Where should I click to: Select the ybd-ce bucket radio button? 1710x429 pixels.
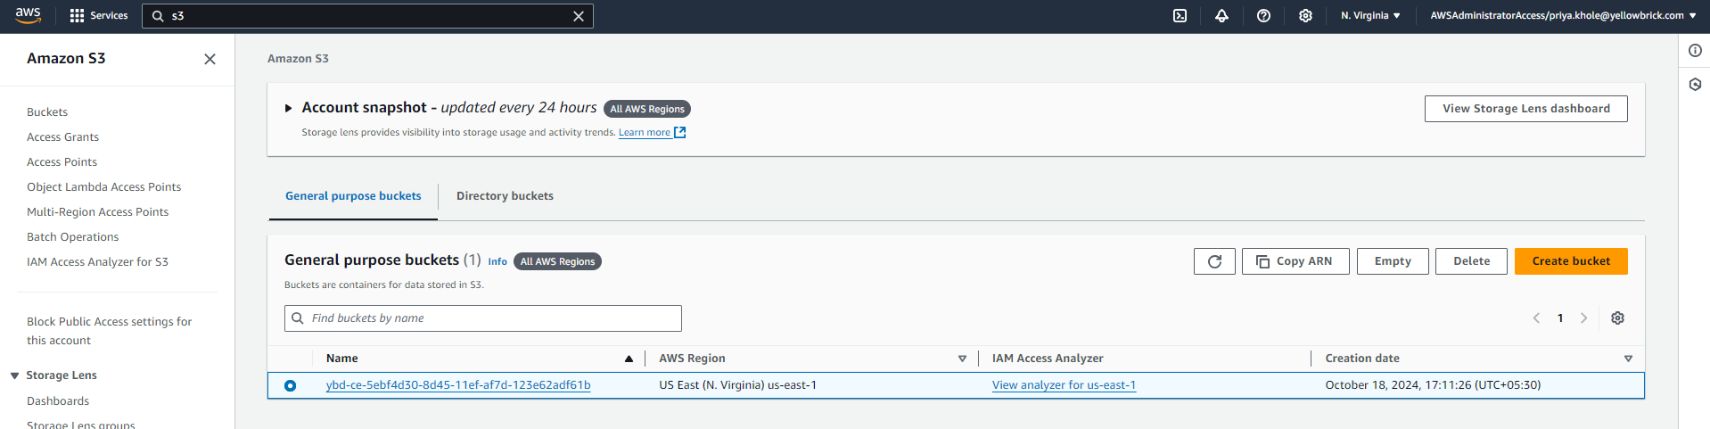[290, 385]
